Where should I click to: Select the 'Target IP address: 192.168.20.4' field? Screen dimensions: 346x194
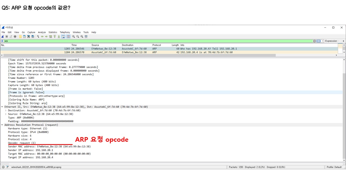click(31, 157)
